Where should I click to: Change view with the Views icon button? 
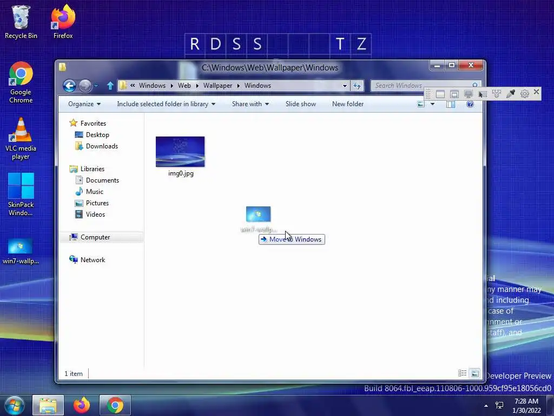tap(421, 104)
